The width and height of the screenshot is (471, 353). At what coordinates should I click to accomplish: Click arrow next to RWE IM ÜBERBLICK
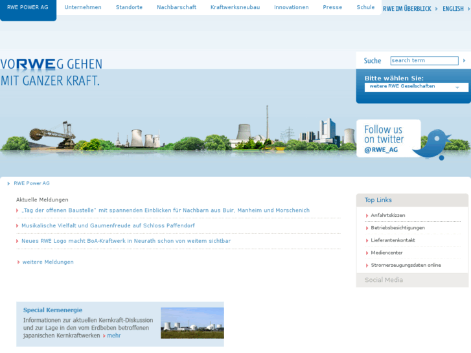437,9
